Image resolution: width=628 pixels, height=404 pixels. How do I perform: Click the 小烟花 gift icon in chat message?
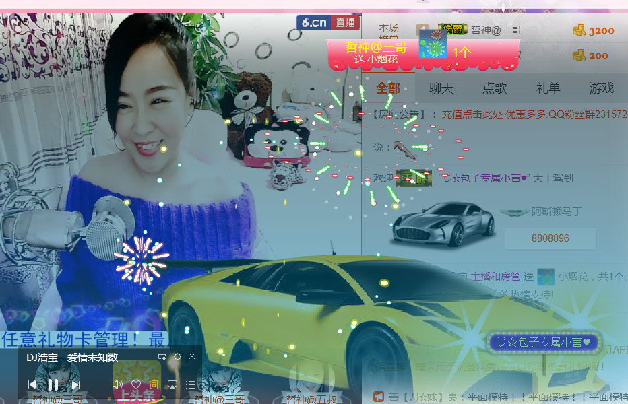(x=546, y=277)
